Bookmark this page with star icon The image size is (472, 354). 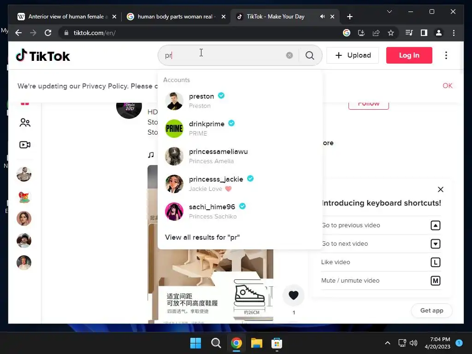391,33
